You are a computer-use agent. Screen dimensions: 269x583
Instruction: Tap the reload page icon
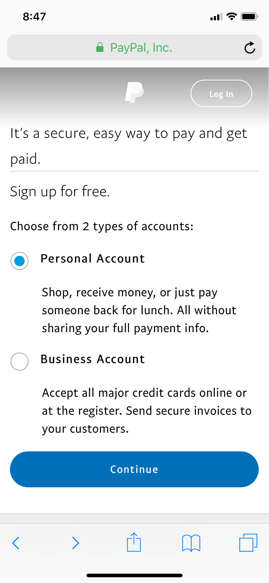click(249, 48)
